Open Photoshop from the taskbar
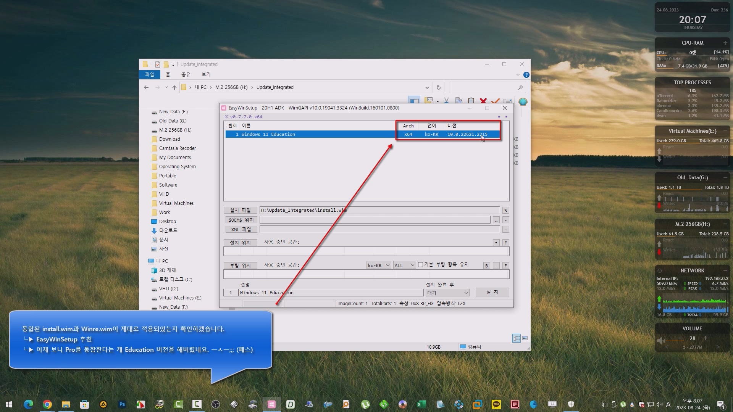 point(122,404)
